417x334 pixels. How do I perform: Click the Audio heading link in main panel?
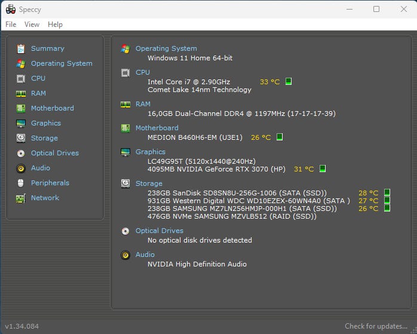[x=145, y=255]
